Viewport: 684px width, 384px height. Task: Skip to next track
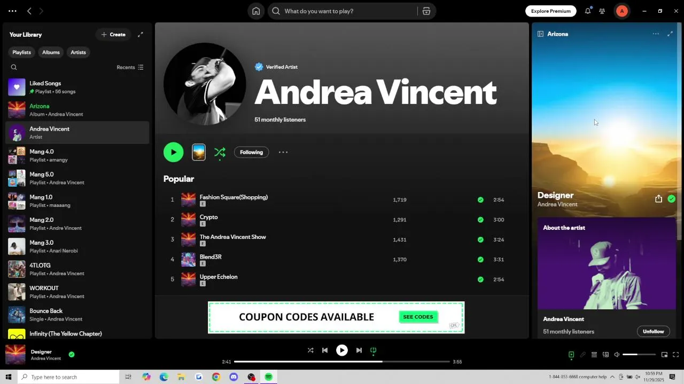[x=359, y=350]
